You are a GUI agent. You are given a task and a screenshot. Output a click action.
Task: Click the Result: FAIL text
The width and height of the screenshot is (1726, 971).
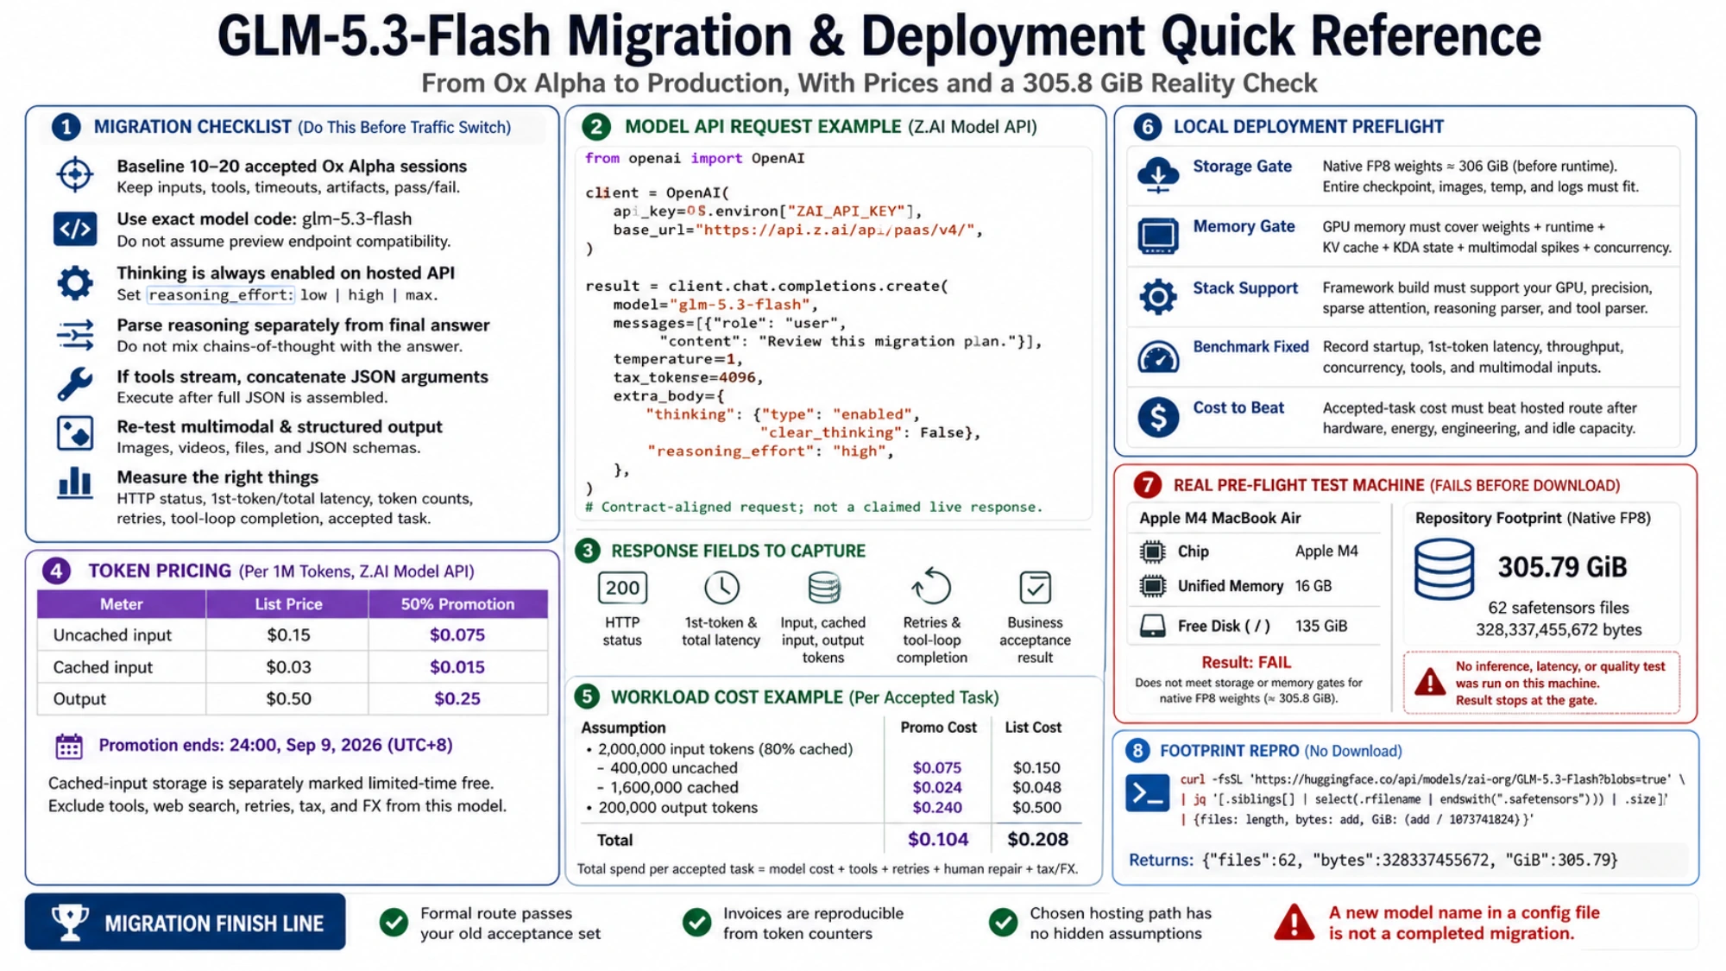pyautogui.click(x=1246, y=663)
